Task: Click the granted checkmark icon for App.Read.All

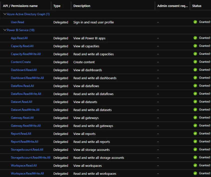Action: pyautogui.click(x=195, y=38)
